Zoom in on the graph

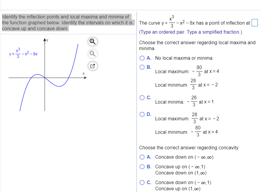(x=92, y=42)
